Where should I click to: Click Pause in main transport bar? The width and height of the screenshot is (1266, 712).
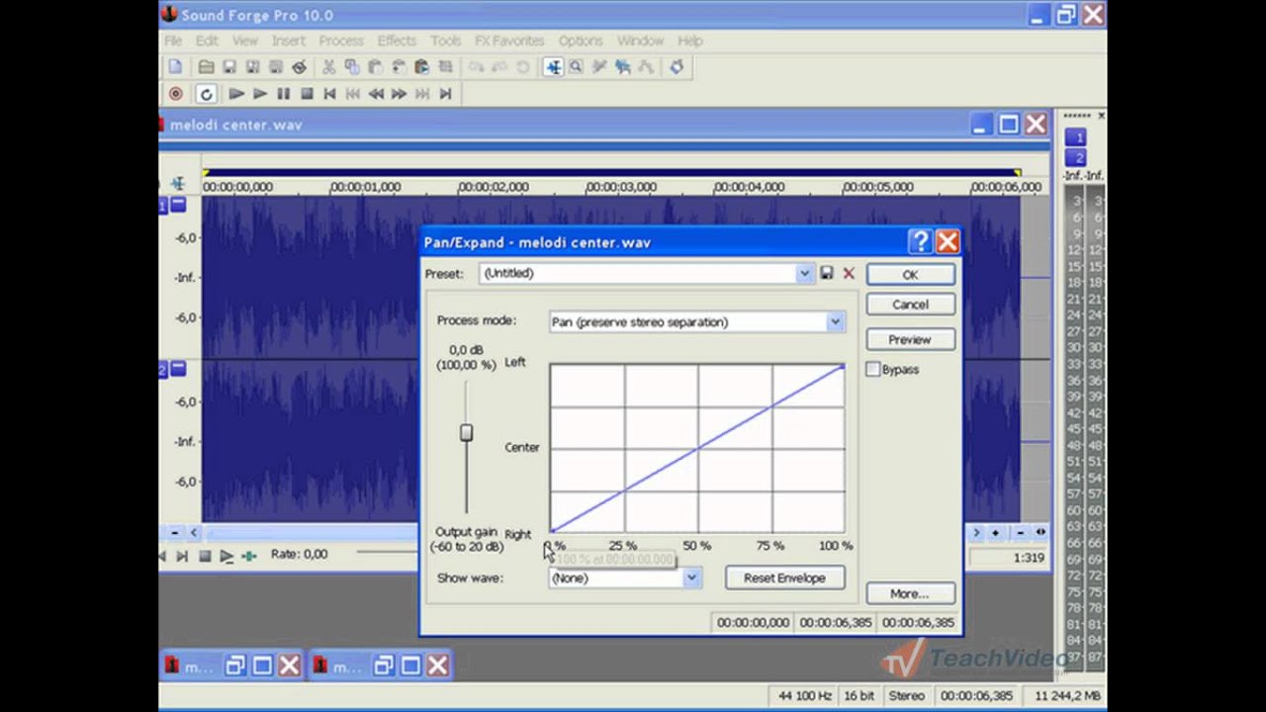coord(283,94)
